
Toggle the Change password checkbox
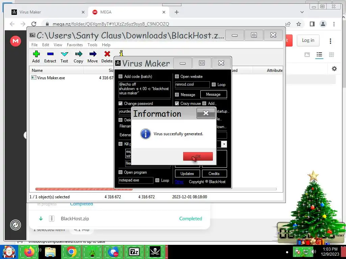click(121, 103)
